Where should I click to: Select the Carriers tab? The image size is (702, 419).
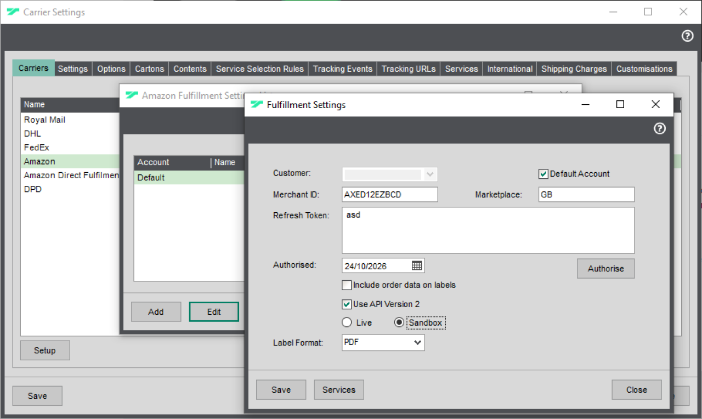tap(33, 68)
